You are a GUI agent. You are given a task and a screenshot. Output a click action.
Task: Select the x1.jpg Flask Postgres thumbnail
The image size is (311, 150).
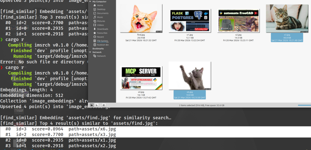(190, 21)
